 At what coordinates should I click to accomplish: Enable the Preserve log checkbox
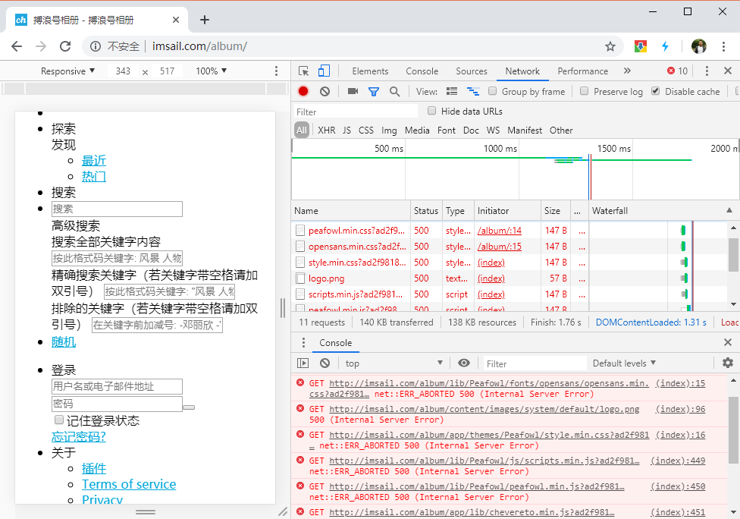point(584,91)
